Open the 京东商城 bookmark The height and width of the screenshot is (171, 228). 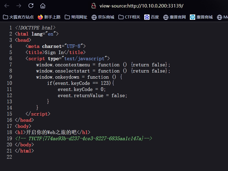coord(103,17)
